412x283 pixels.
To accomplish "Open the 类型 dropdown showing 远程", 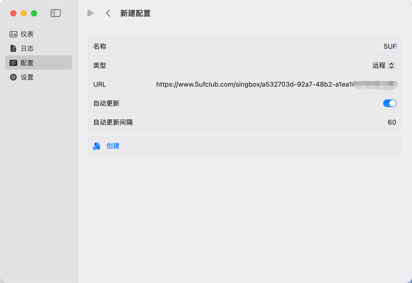I will 384,66.
